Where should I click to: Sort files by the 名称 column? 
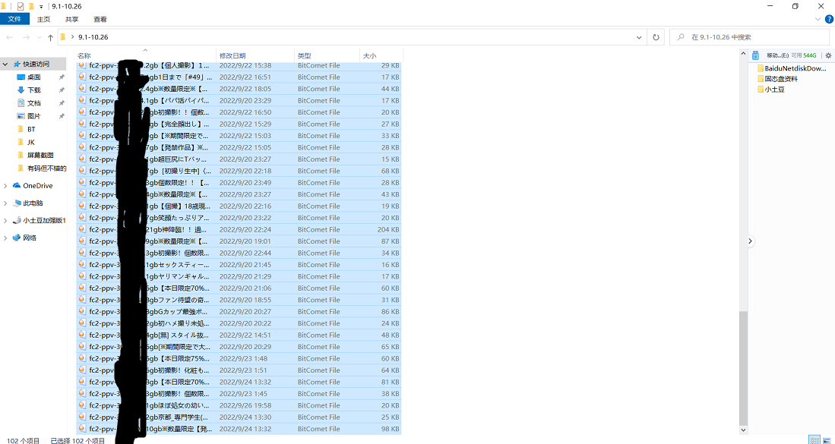(146, 55)
